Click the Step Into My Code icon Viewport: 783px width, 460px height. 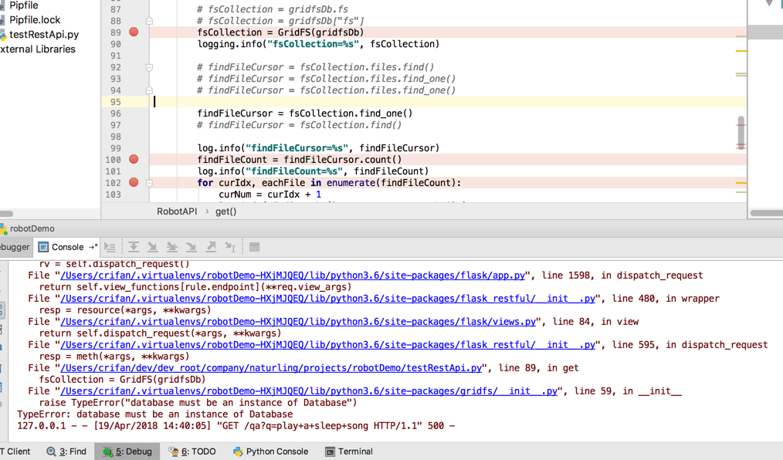coord(172,247)
